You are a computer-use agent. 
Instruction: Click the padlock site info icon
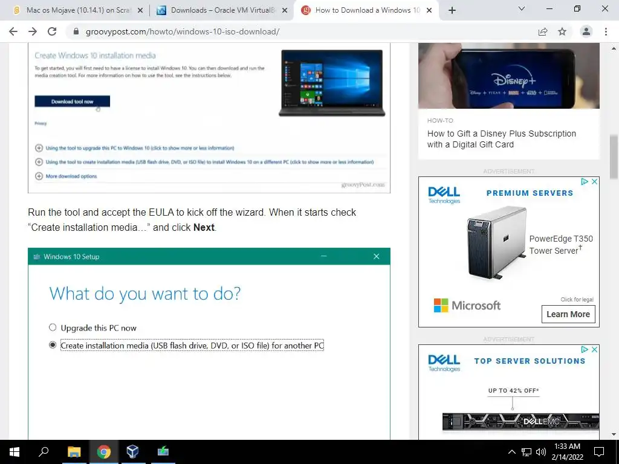pyautogui.click(x=76, y=31)
